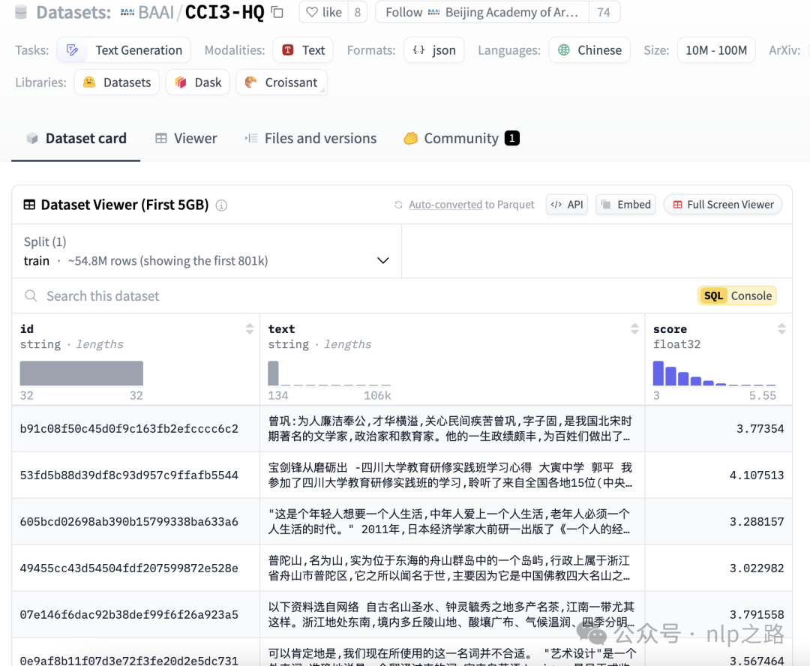
Task: Click the like button
Action: pos(324,12)
